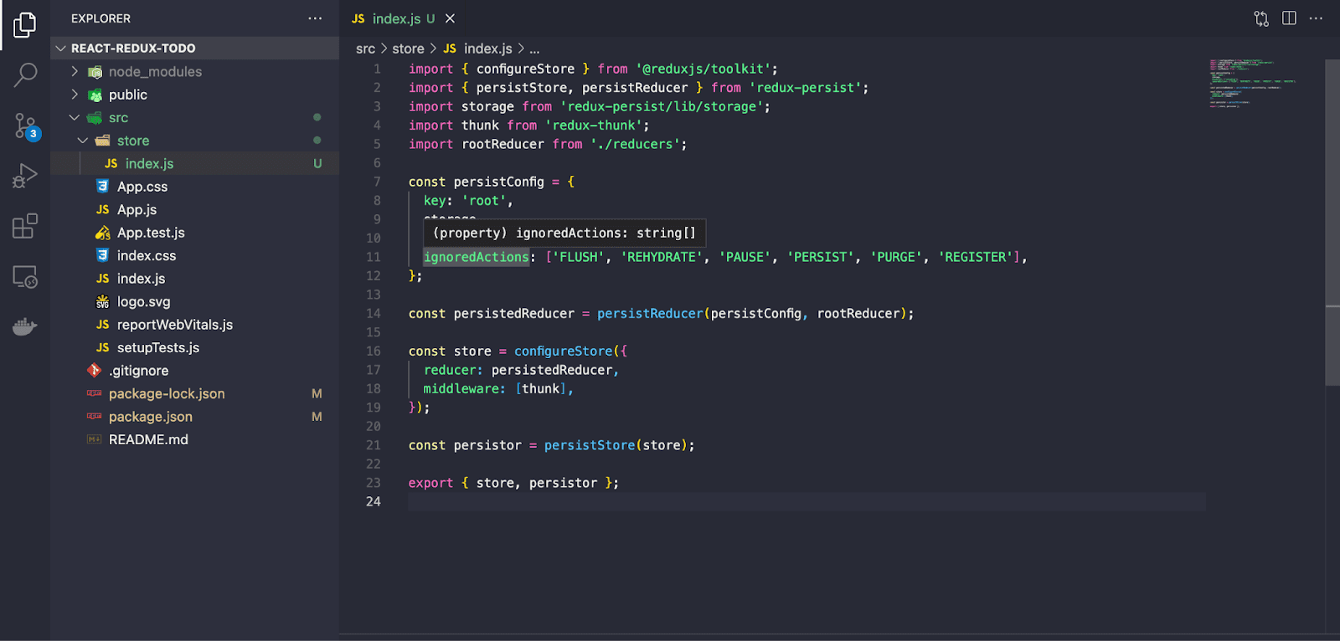Click the folder icon beside node_modules

(x=95, y=72)
